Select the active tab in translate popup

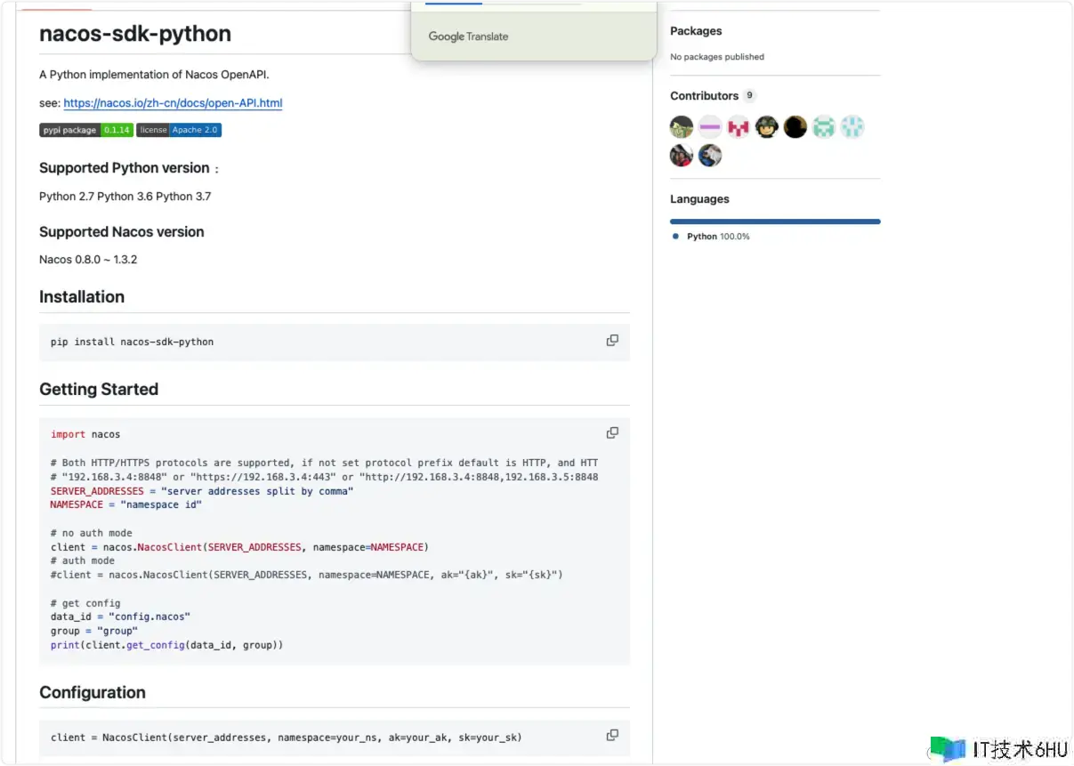pos(453,3)
